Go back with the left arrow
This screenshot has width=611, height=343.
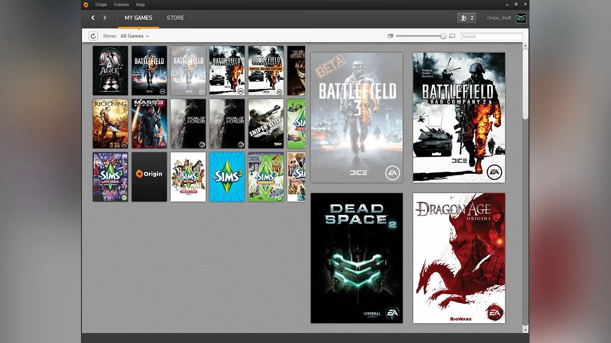pos(93,18)
